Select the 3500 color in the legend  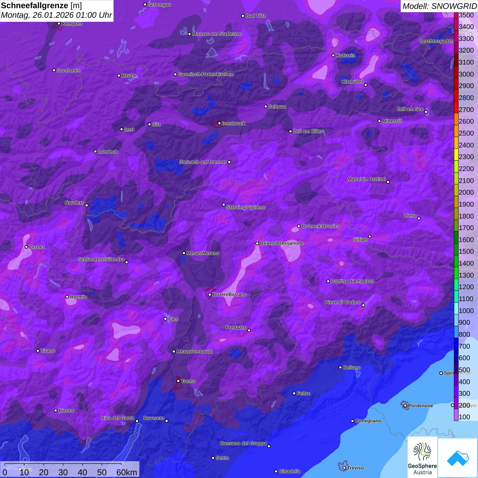point(456,15)
